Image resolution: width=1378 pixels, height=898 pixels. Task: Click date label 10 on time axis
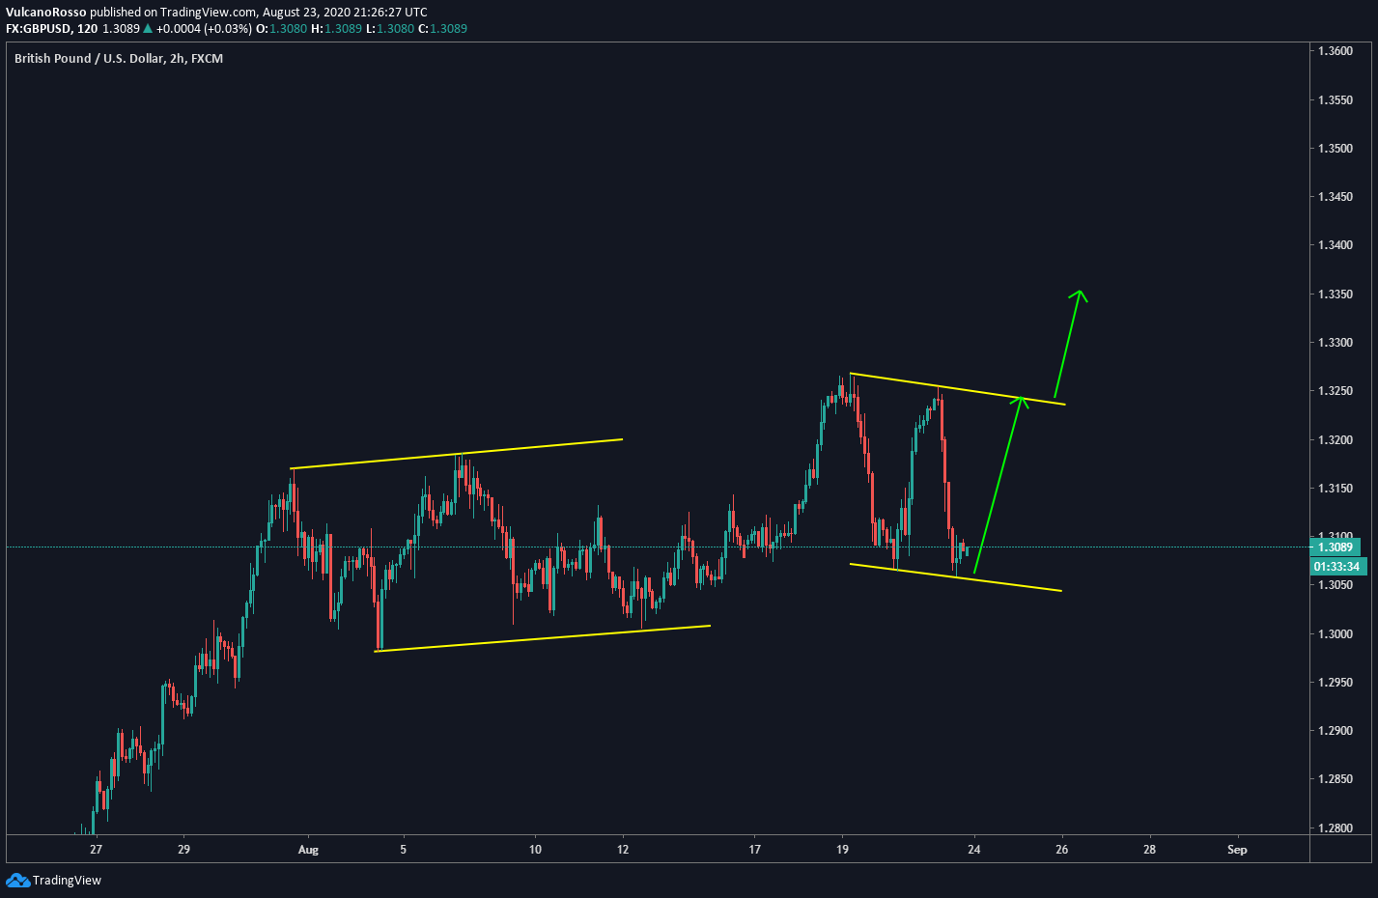(x=535, y=850)
